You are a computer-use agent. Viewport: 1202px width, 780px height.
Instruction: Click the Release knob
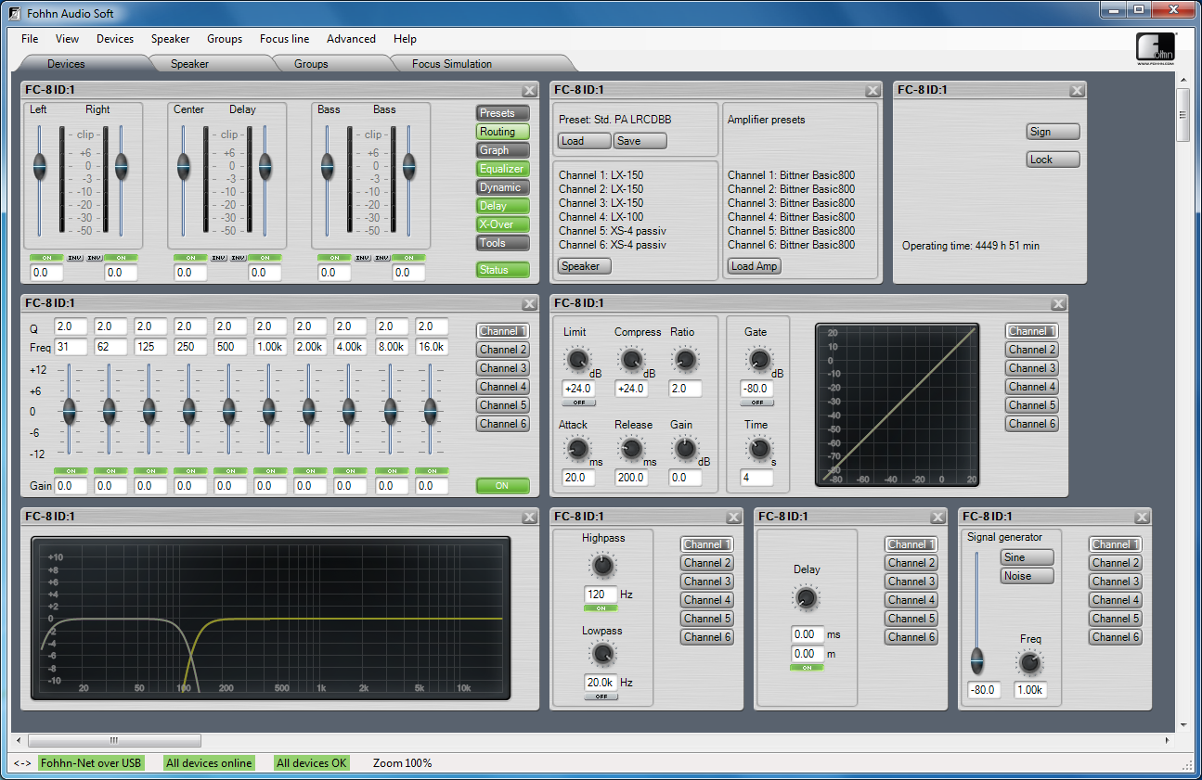pyautogui.click(x=630, y=450)
